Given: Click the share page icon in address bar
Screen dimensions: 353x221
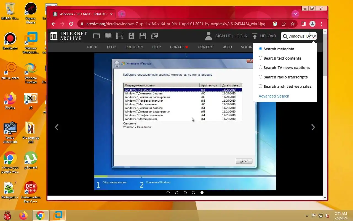Looking at the screenshot, I should [x=284, y=24].
